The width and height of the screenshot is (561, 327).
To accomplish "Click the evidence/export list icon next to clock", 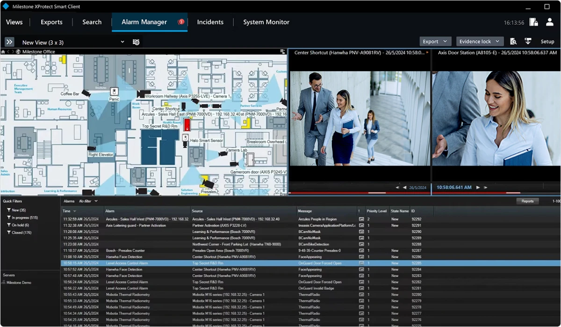I will click(533, 22).
